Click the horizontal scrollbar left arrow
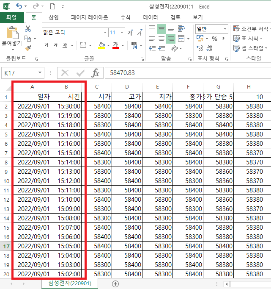Image resolution: width=271 pixels, height=289 pixels. (227, 284)
